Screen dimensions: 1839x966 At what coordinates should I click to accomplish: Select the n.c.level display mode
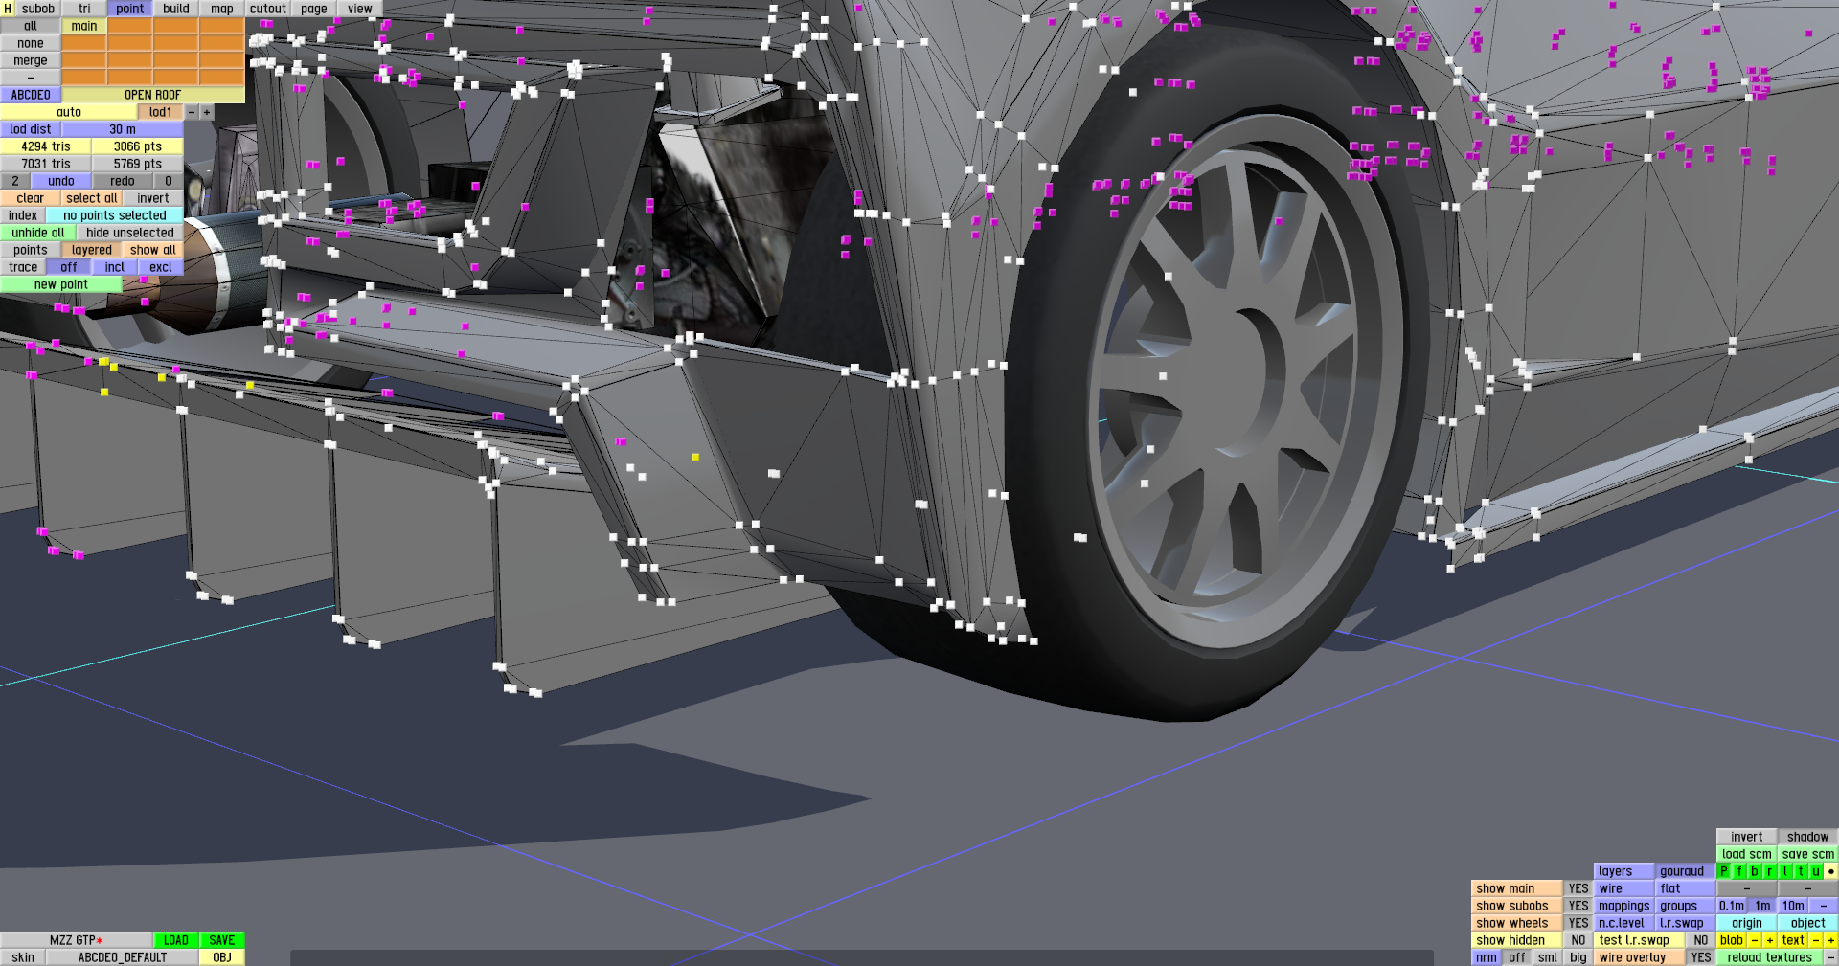click(x=1624, y=923)
